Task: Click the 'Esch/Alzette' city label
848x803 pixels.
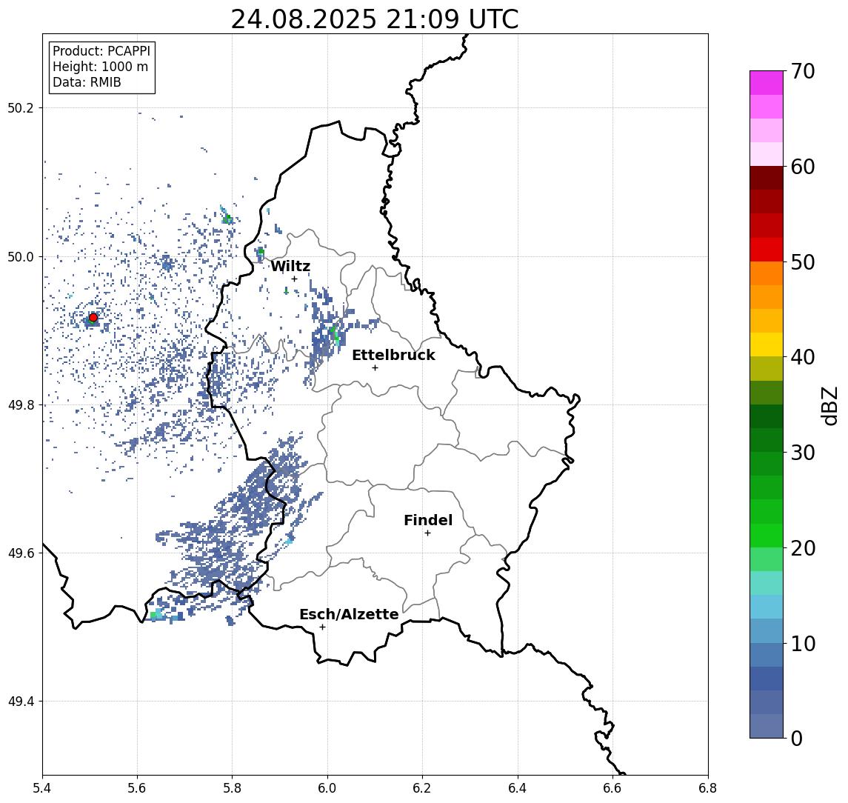Action: pyautogui.click(x=349, y=614)
